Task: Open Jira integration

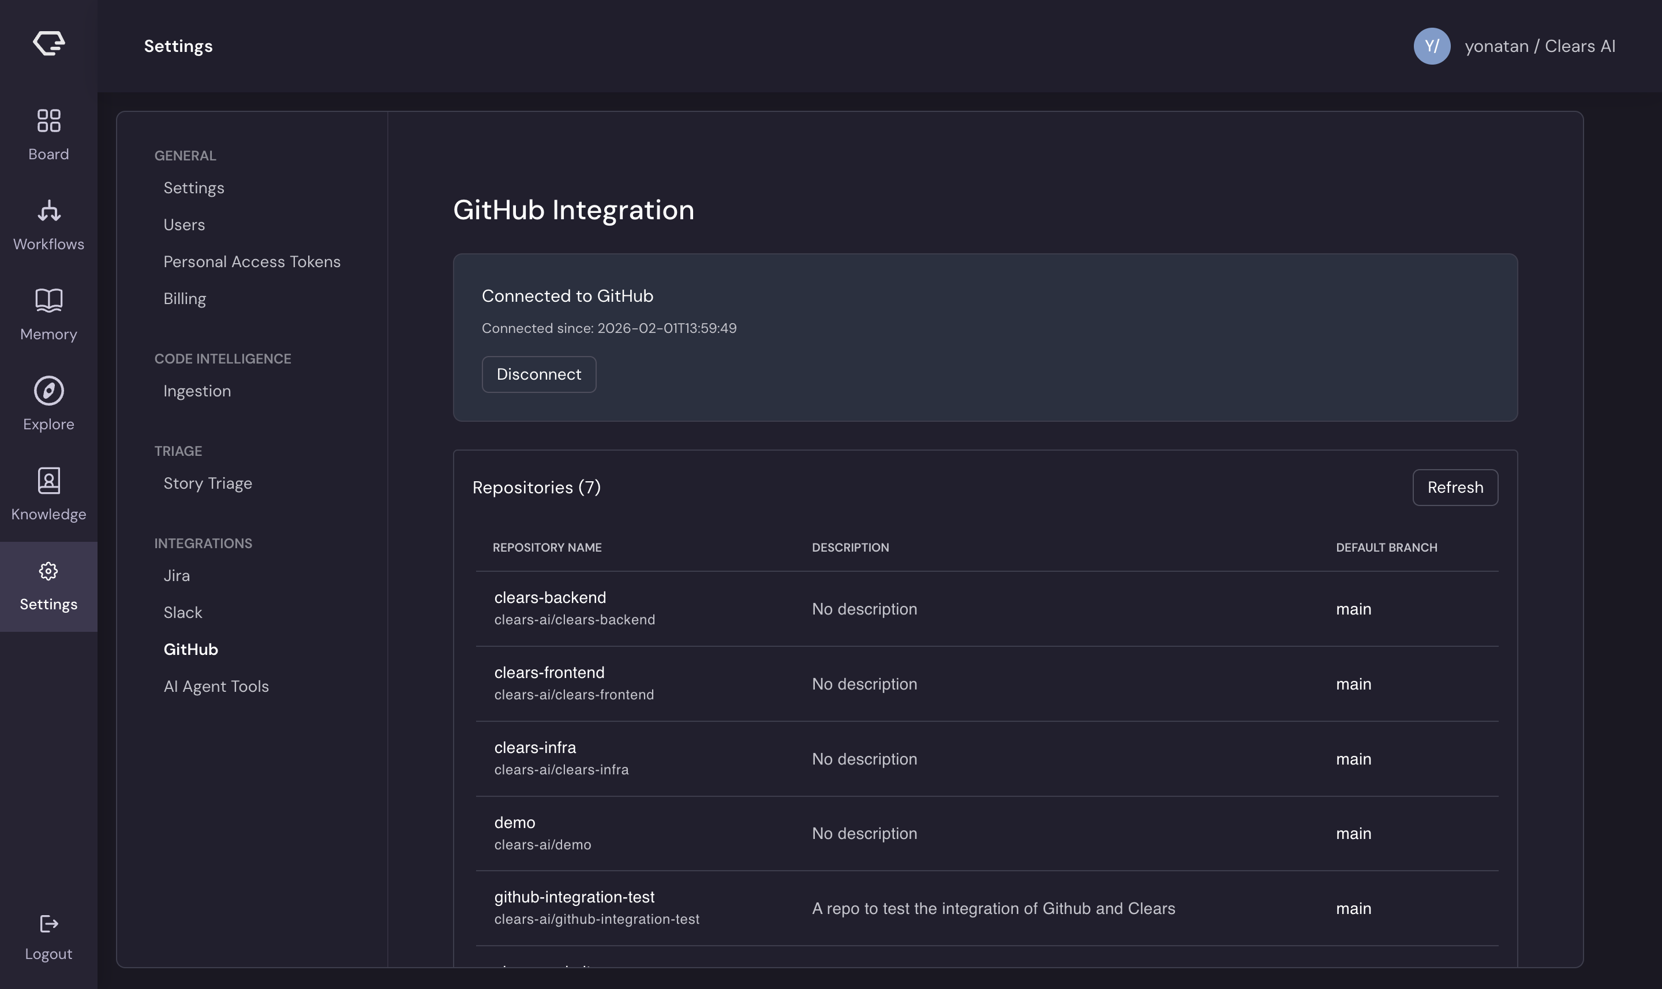Action: 177,576
